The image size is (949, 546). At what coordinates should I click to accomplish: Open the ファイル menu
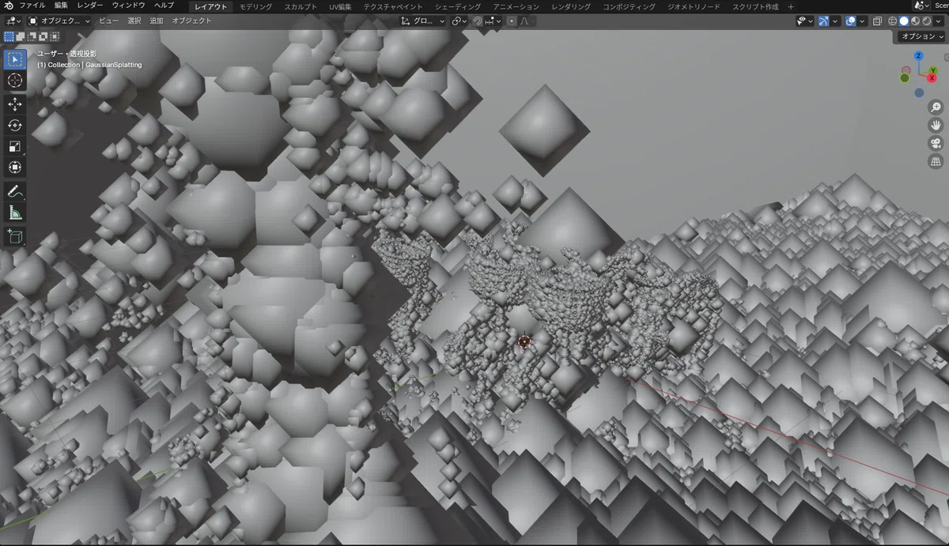(32, 6)
